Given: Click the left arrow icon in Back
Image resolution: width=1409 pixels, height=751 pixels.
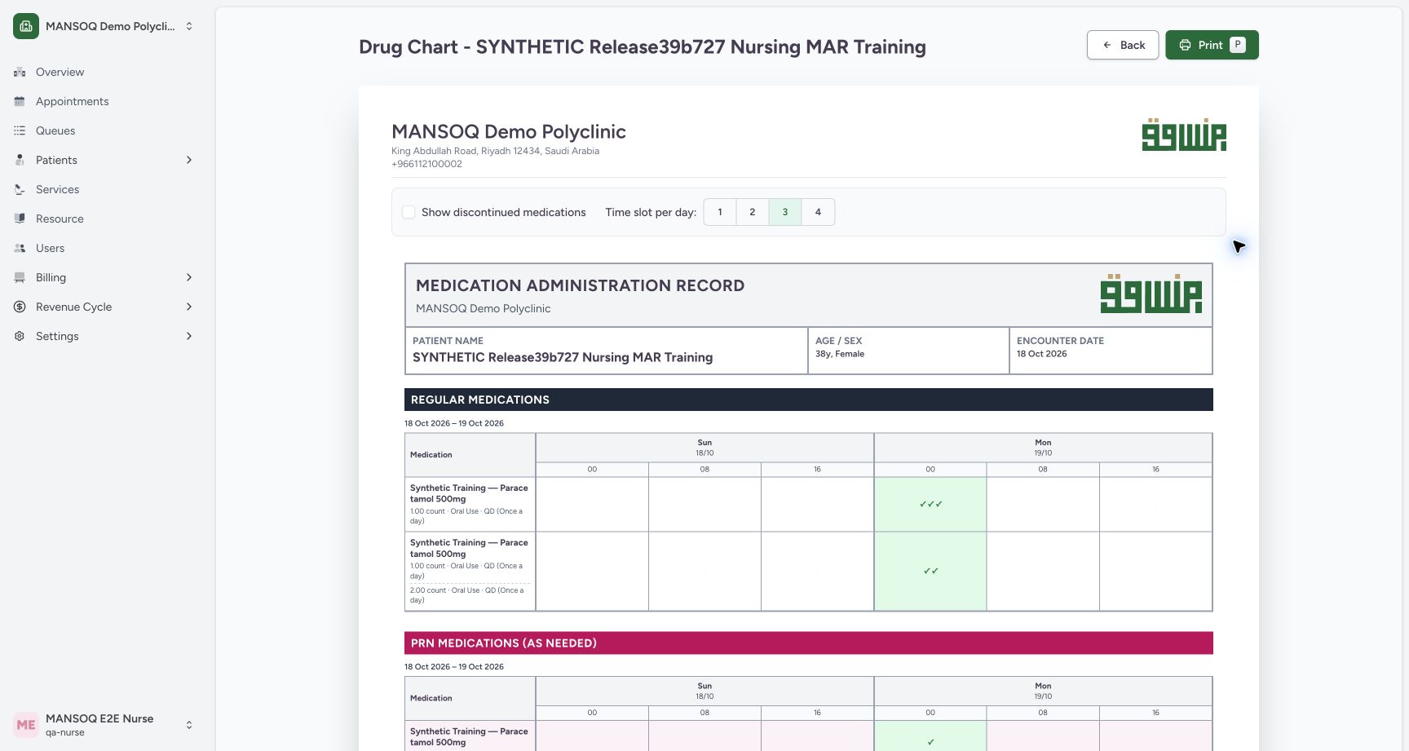Looking at the screenshot, I should pos(1106,45).
